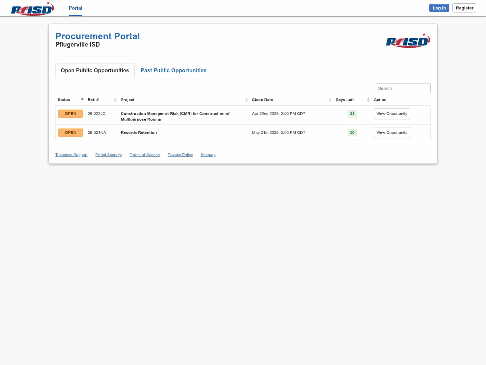Open the Technical Support link
Viewport: 486px width, 365px height.
pos(71,155)
